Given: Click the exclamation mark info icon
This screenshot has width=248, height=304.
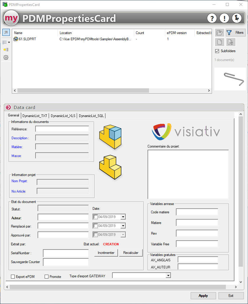Looking at the screenshot, I should [x=224, y=18].
